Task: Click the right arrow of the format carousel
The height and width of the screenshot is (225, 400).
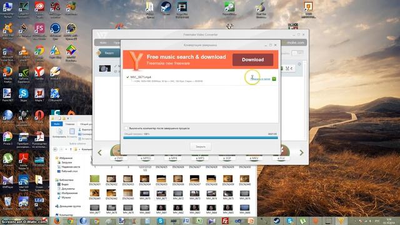Action: (x=301, y=152)
